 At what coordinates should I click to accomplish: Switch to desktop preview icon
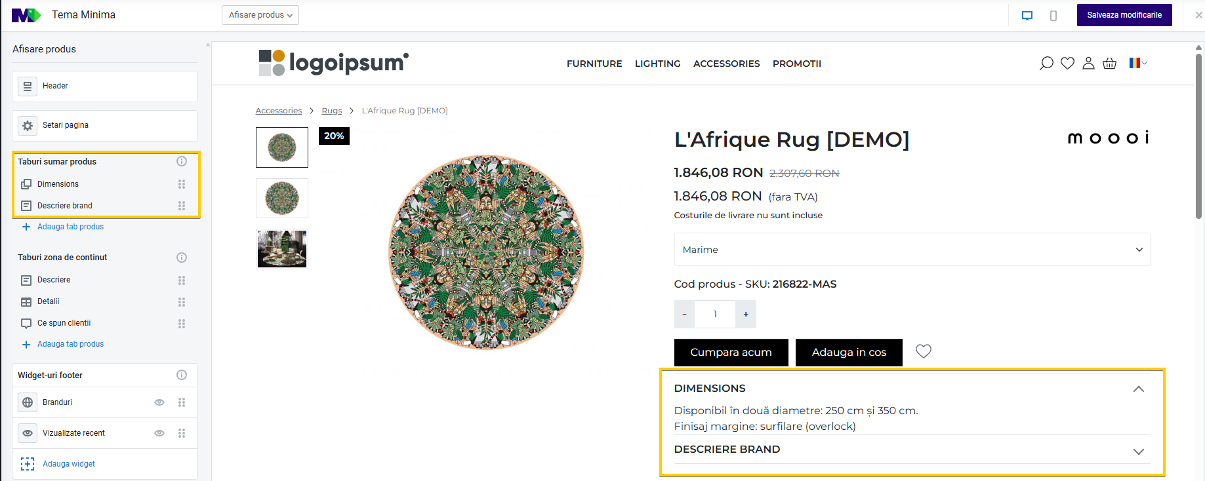1027,16
